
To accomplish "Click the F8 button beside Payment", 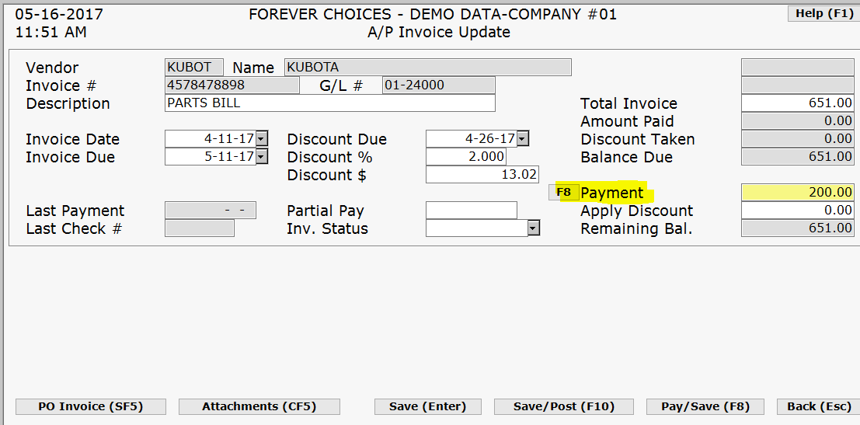I will [563, 192].
